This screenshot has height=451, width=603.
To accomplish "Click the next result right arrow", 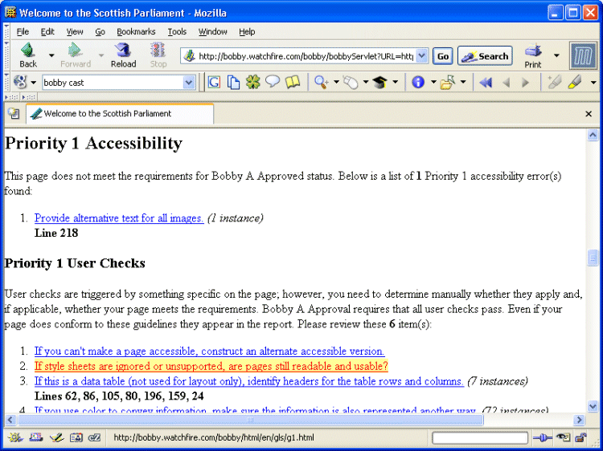I will (x=525, y=83).
